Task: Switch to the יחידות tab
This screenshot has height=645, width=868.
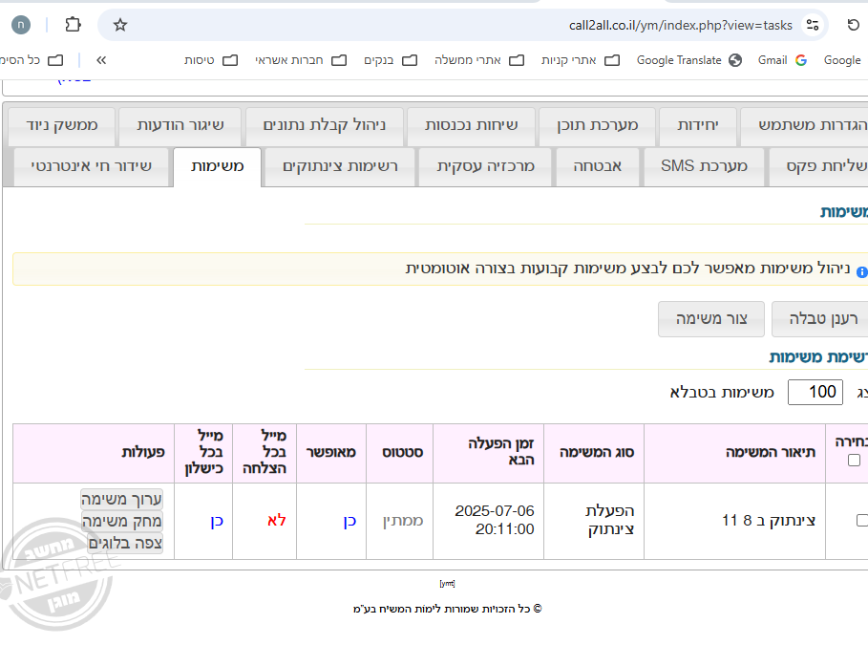Action: pos(697,126)
